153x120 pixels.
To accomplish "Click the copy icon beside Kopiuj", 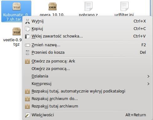I will pyautogui.click(x=28, y=29).
